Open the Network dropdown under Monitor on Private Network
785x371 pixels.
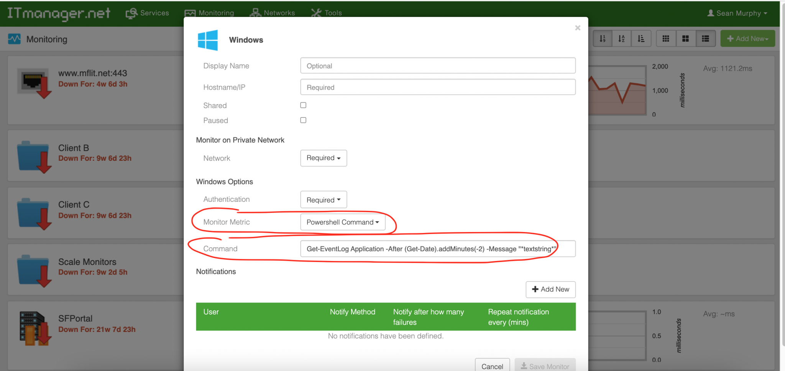pyautogui.click(x=323, y=158)
